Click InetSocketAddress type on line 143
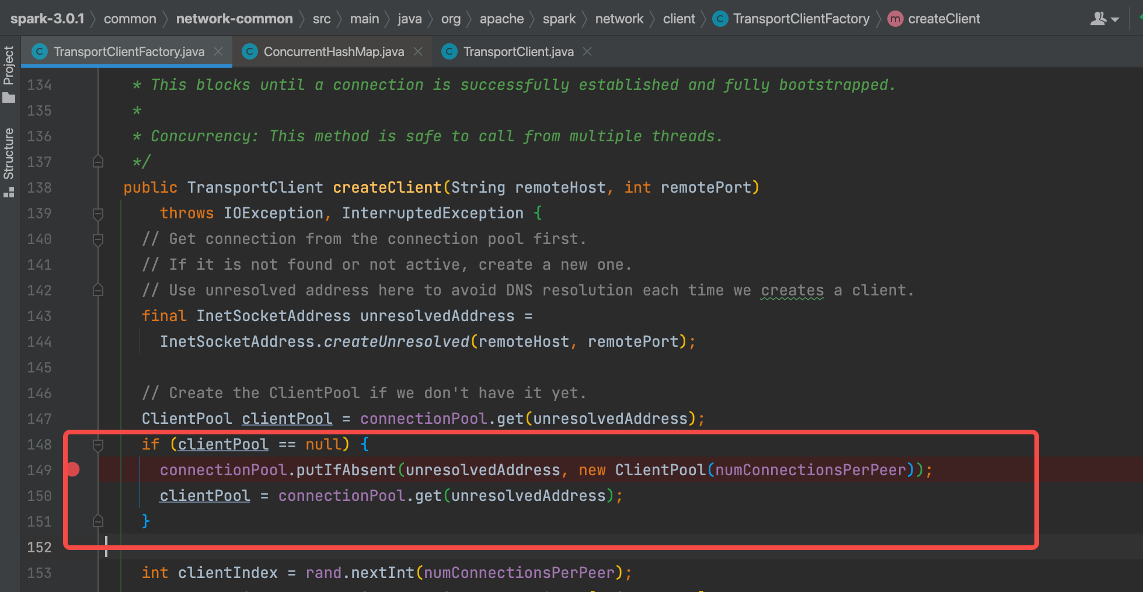1143x592 pixels. point(273,316)
